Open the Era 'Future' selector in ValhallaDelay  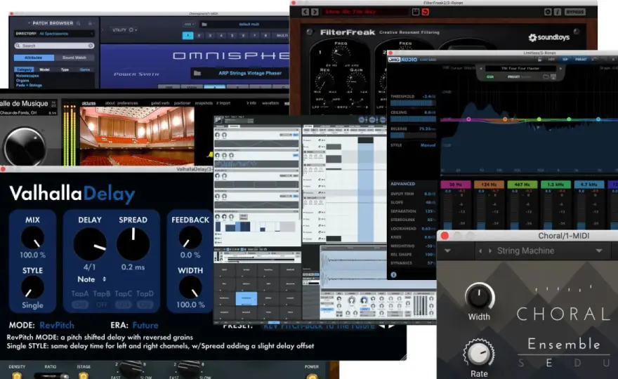[145, 326]
